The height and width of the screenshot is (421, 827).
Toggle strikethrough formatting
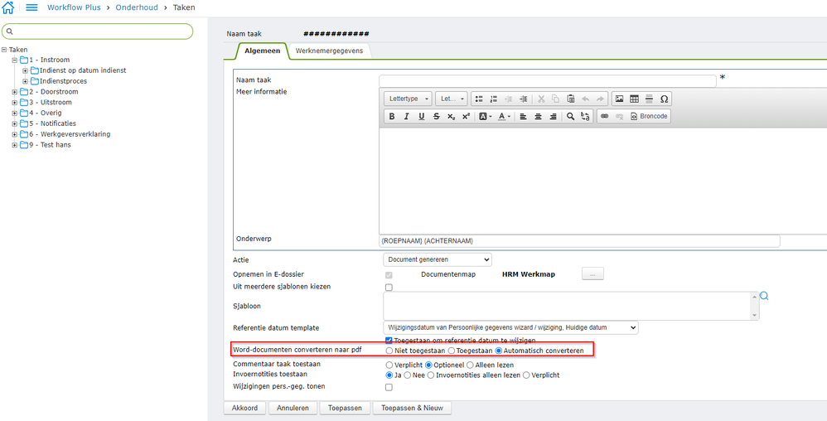coord(436,117)
